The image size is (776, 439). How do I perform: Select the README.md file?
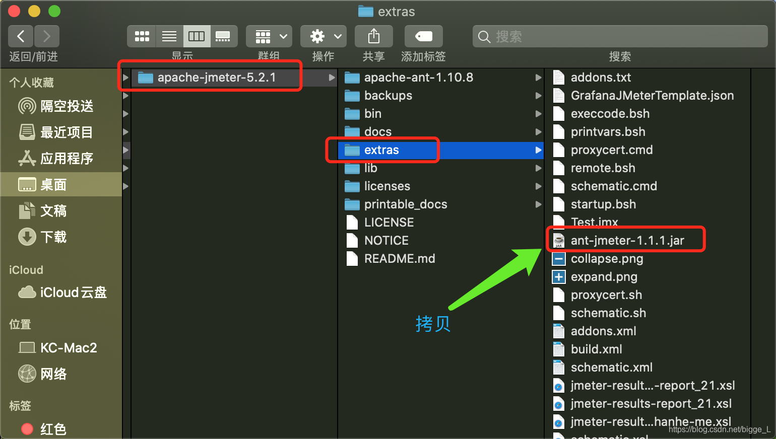[x=441, y=259]
